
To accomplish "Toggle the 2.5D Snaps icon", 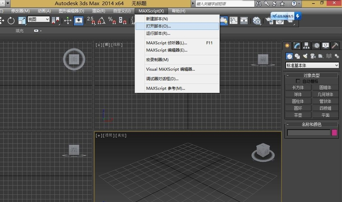I will 91,21.
